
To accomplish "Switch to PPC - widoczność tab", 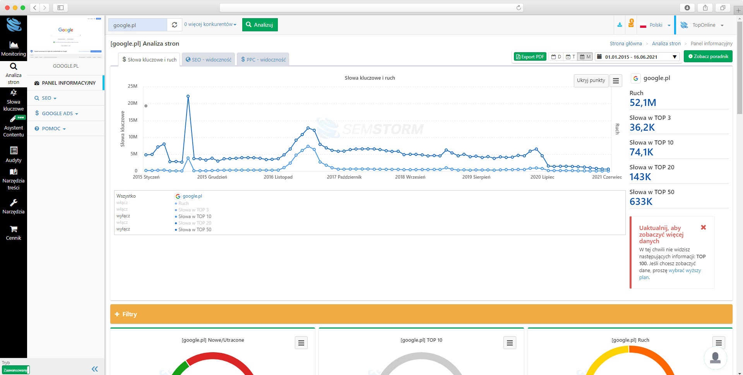I will pos(263,60).
